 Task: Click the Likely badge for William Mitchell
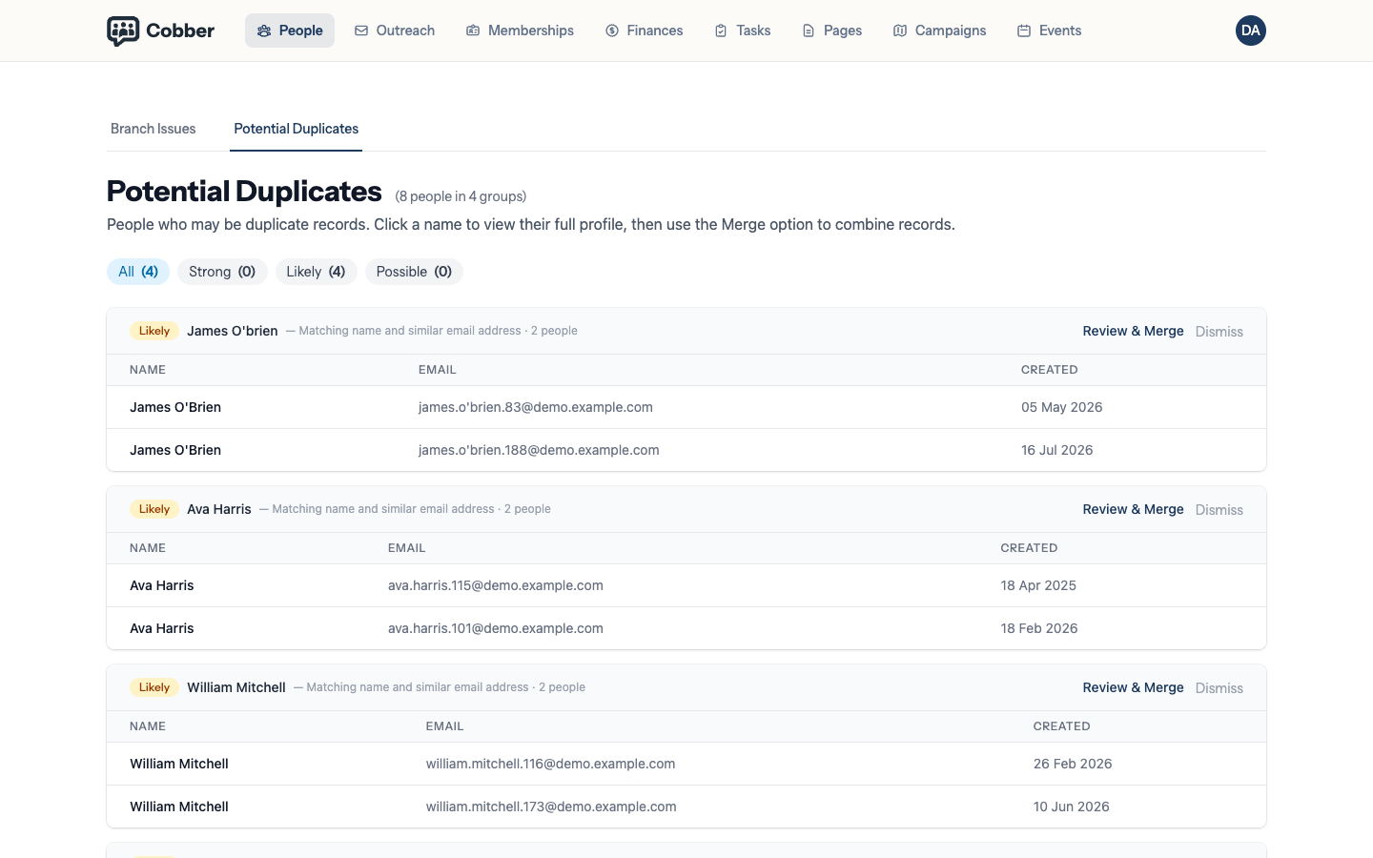coord(154,687)
